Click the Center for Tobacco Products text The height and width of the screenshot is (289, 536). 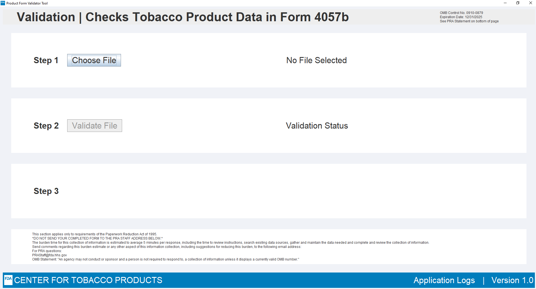(x=88, y=280)
